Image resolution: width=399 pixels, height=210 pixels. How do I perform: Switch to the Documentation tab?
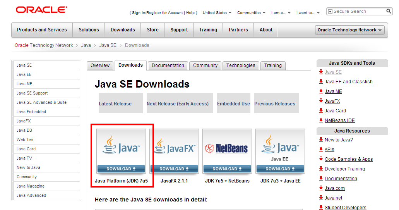pos(168,65)
